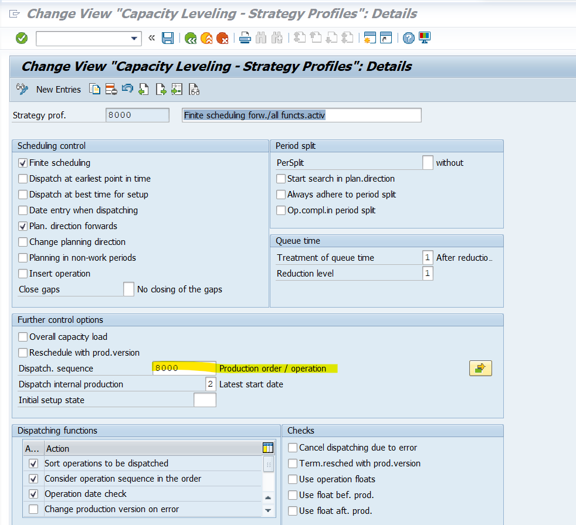
Task: Open Help with the question mark icon
Action: pyautogui.click(x=408, y=37)
